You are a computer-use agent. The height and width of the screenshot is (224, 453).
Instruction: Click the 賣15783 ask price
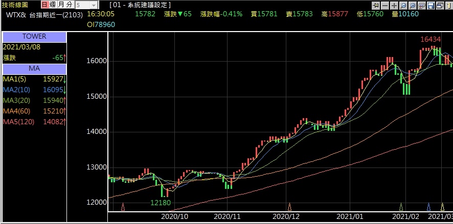click(299, 14)
